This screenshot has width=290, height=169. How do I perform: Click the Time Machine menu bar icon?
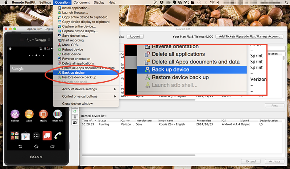pyautogui.click(x=199, y=3)
